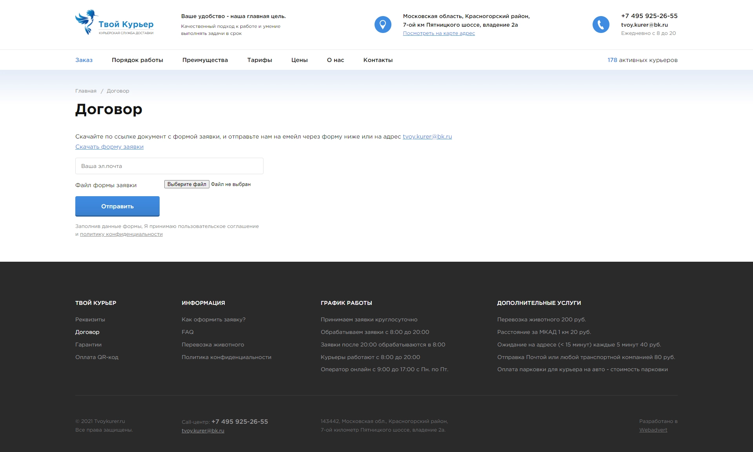Image resolution: width=753 pixels, height=452 pixels.
Task: Click the blue location pin icon
Action: [383, 24]
